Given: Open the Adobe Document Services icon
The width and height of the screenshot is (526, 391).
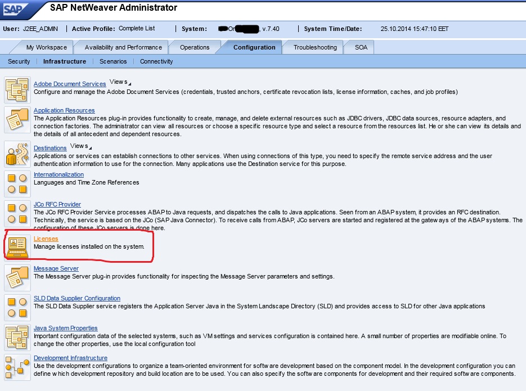Looking at the screenshot, I should click(x=17, y=90).
